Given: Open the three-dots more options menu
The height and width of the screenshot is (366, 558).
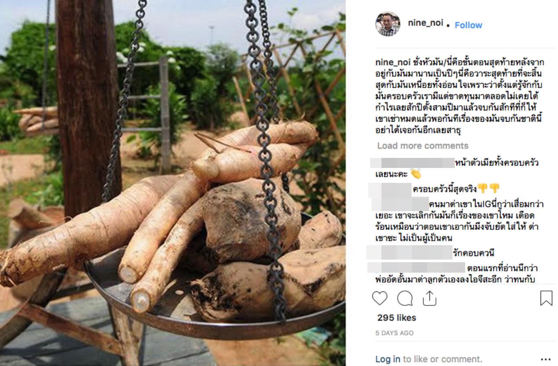Looking at the screenshot, I should click(x=546, y=359).
